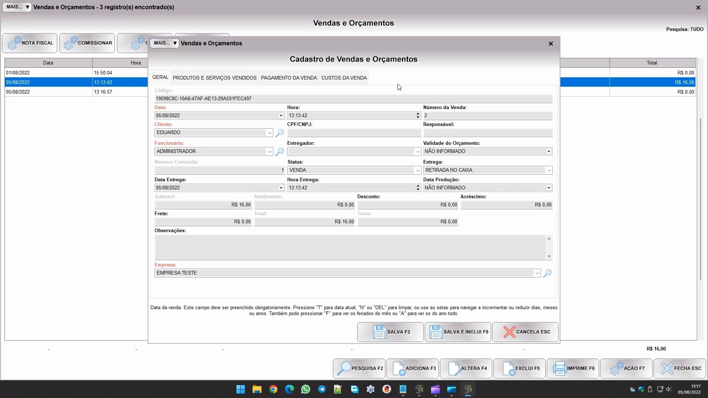This screenshot has width=708, height=398.
Task: Click Imprime F6 printer button
Action: [573, 368]
